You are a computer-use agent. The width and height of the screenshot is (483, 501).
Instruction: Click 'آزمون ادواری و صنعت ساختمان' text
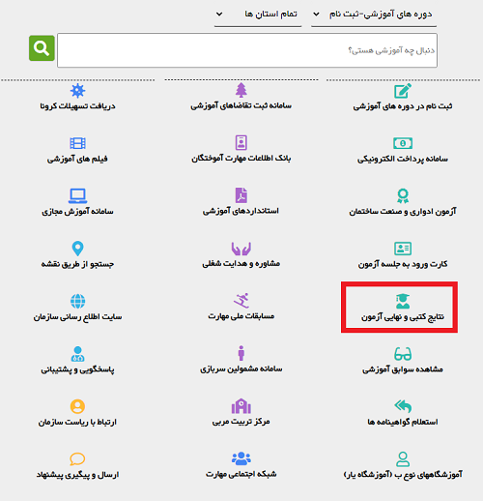point(403,211)
